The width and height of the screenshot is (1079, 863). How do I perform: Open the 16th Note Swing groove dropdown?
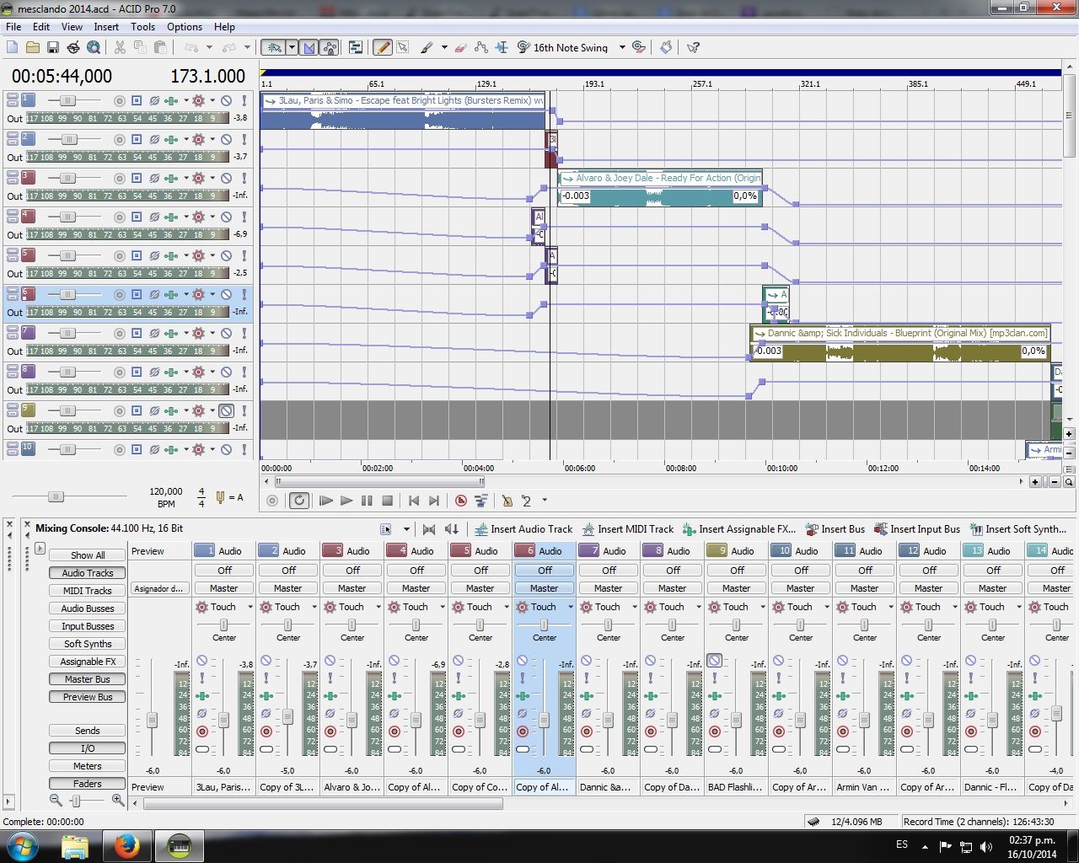pyautogui.click(x=622, y=47)
